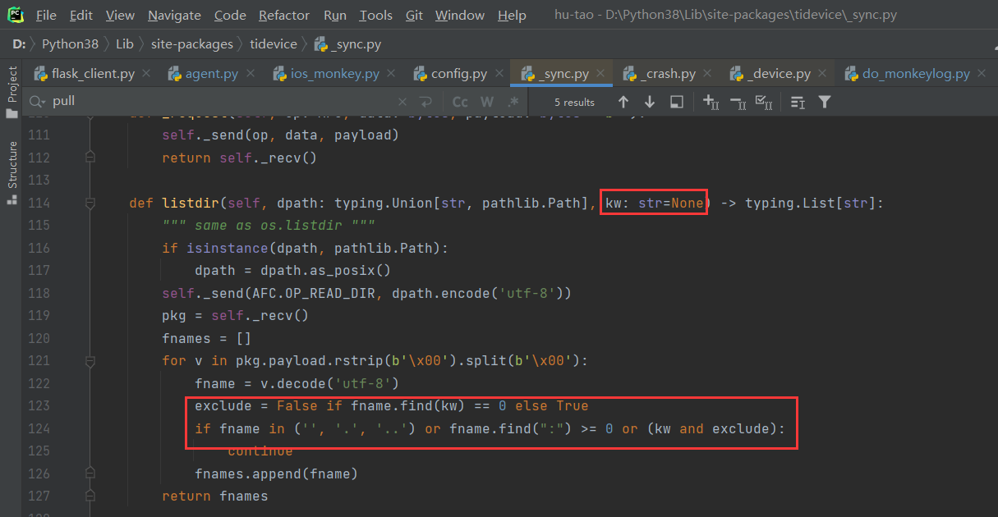Click the _sync.py breadcrumb
This screenshot has width=998, height=517.
click(x=347, y=43)
